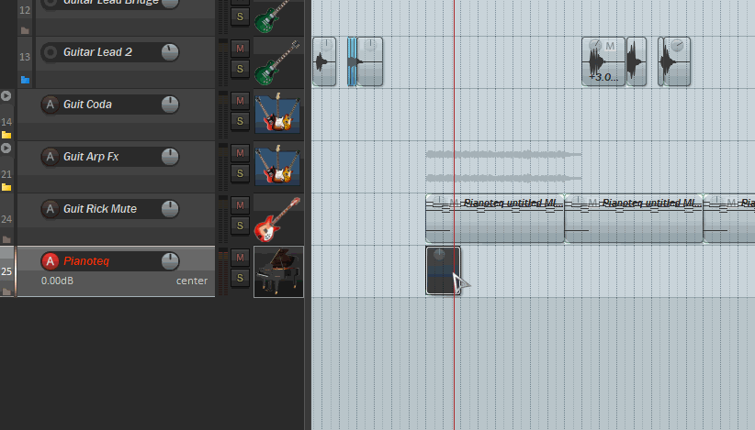The height and width of the screenshot is (430, 755).
Task: Expand the Guit Arp Fx folder arrow
Action: [6, 148]
